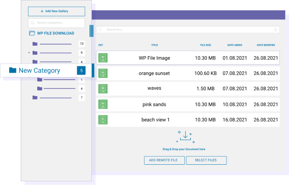Click the Add New Gallery button
Viewport: 289px width, 185px height.
(x=56, y=11)
